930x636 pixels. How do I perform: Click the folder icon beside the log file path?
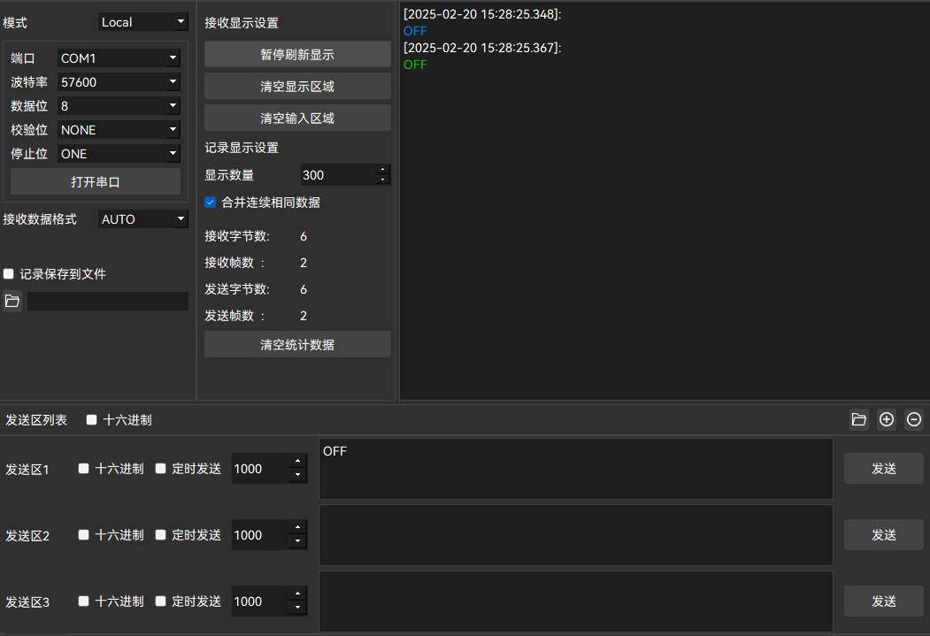[12, 302]
